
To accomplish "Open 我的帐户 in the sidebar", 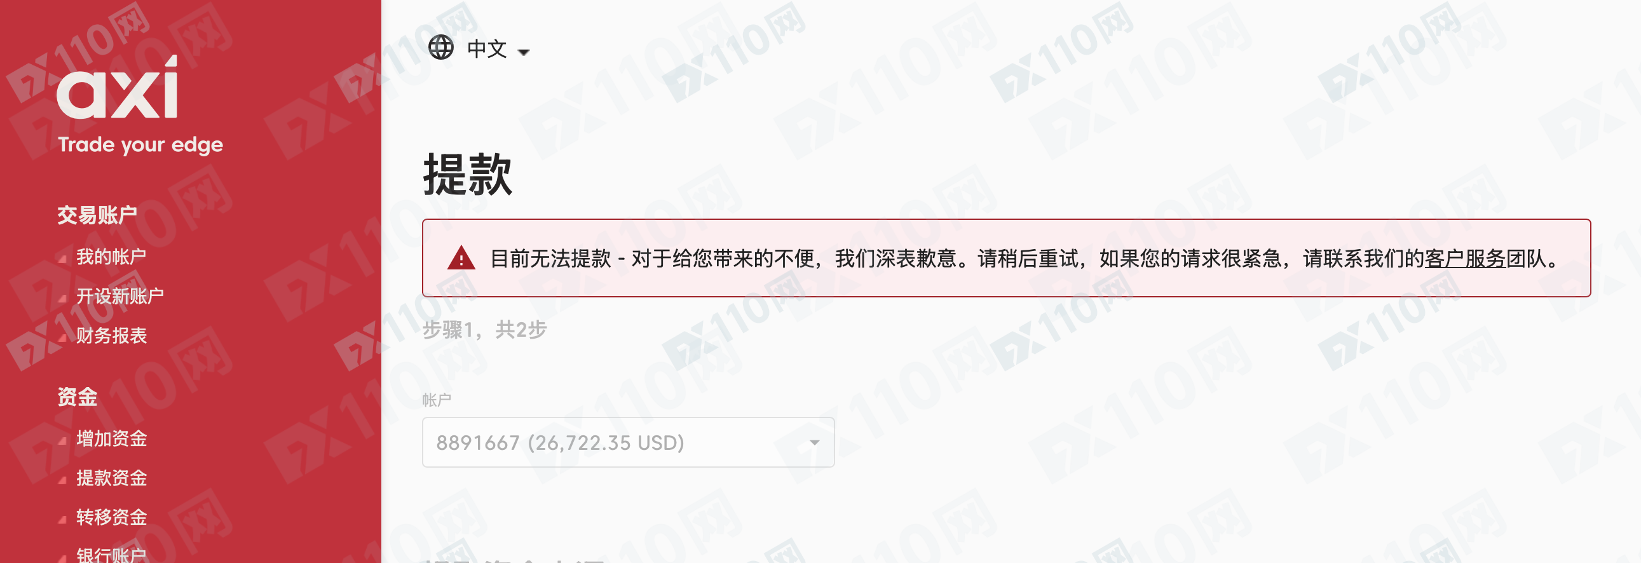I will coord(111,257).
